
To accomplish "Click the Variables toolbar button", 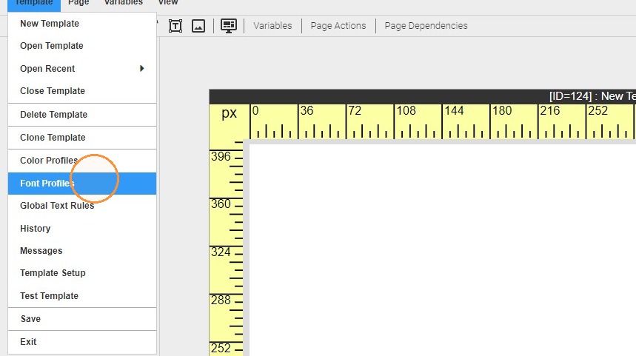I will (272, 26).
